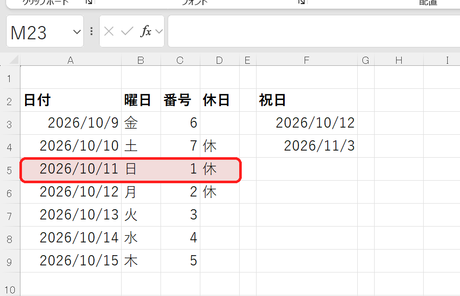Click number cell 2 in row 6
Viewport: 460px width, 296px height.
(180, 192)
